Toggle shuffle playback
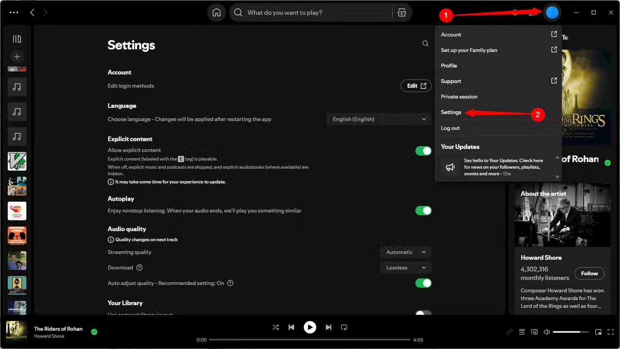620x349 pixels. point(276,327)
